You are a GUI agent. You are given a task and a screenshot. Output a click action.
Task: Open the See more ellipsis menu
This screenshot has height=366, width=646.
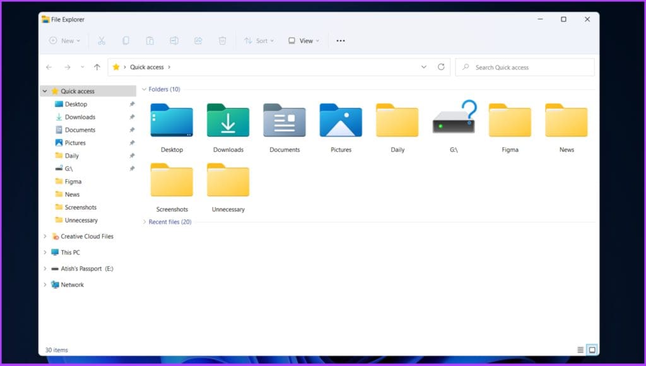click(x=340, y=40)
